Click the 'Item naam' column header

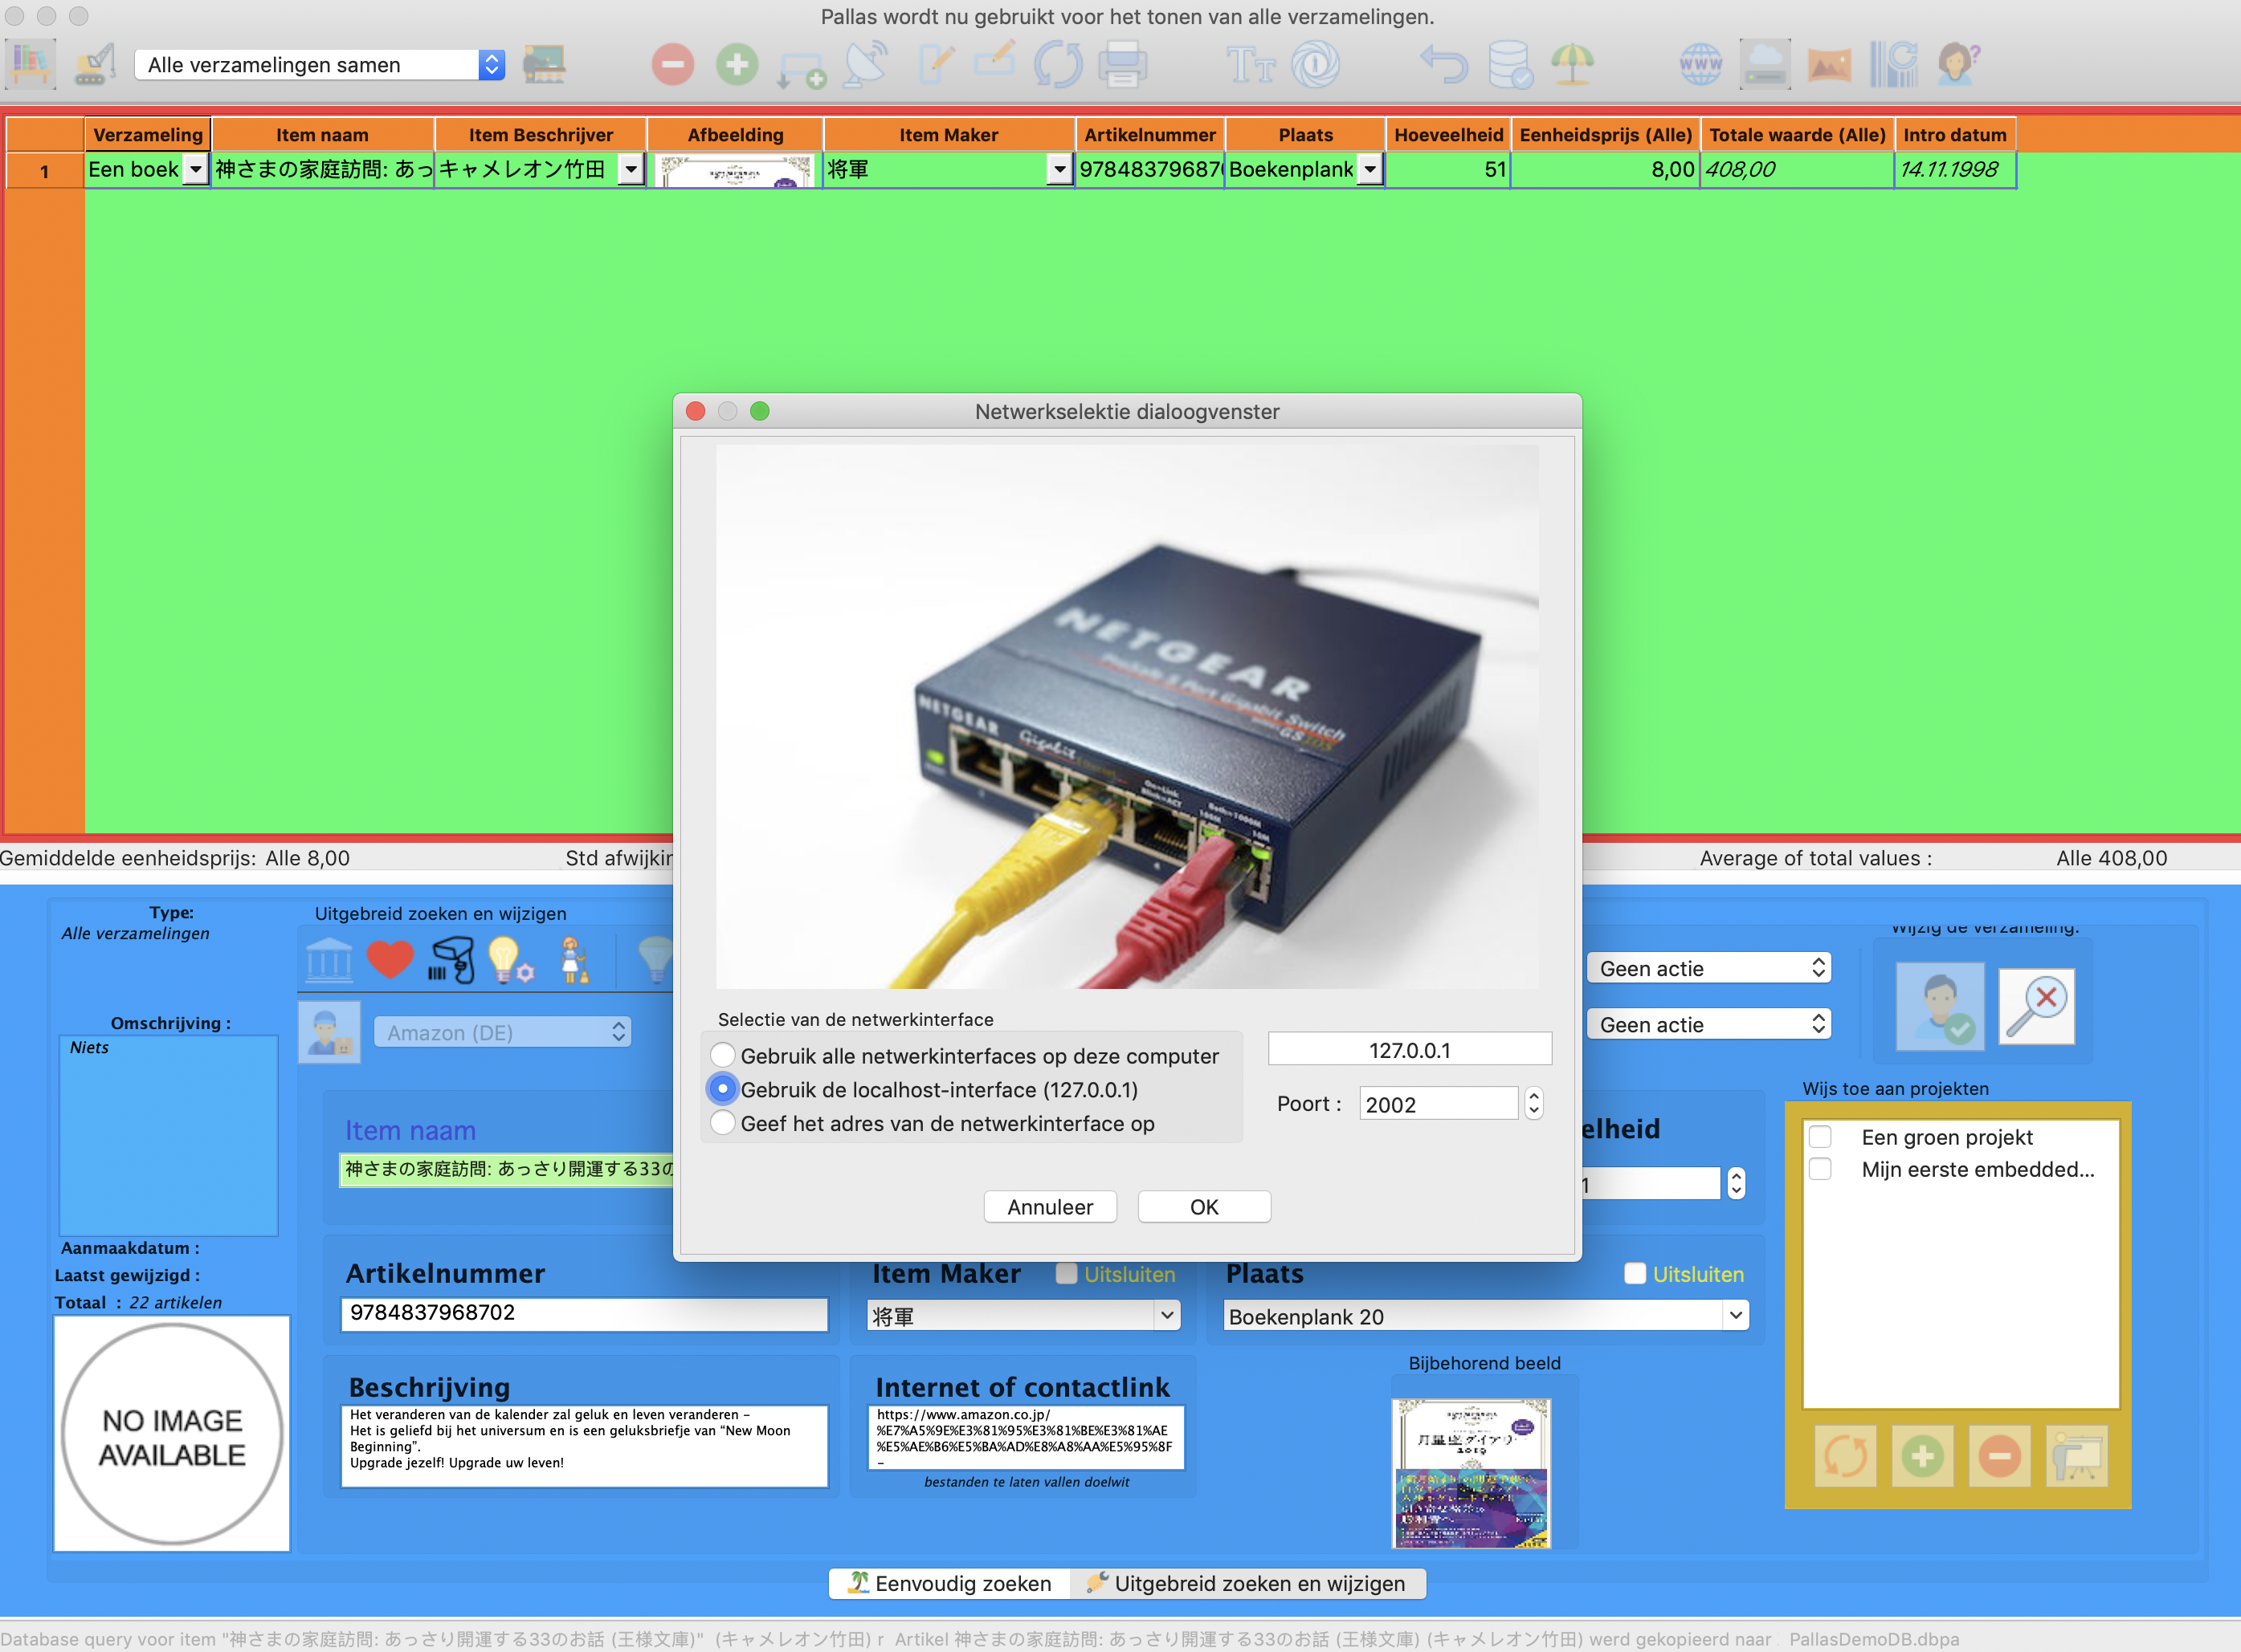(x=322, y=134)
